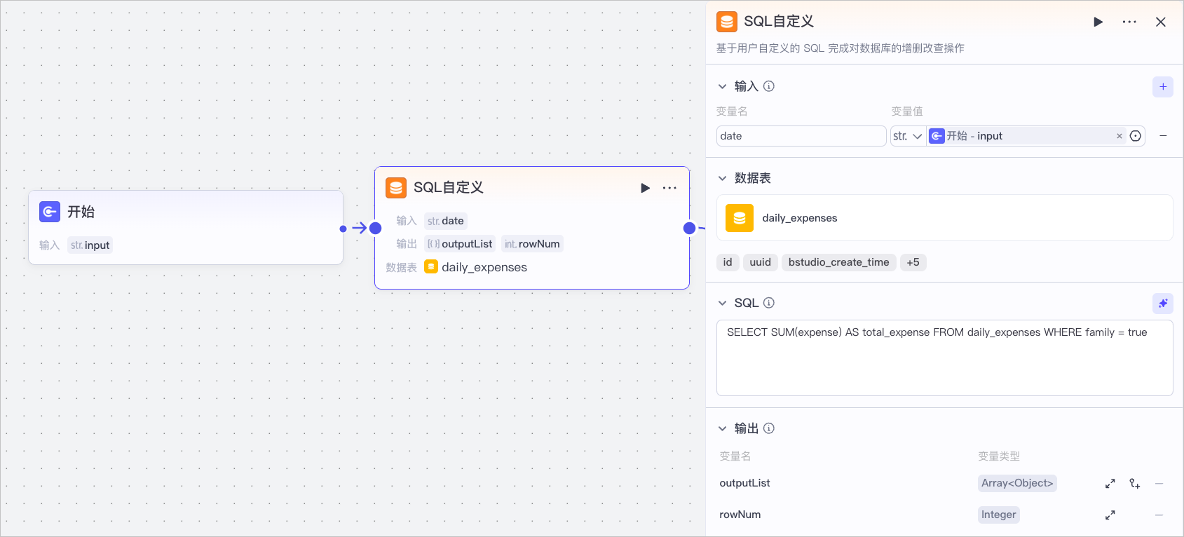Click into the SQL query text area
Screen dimensions: 1184x537
tap(944, 358)
